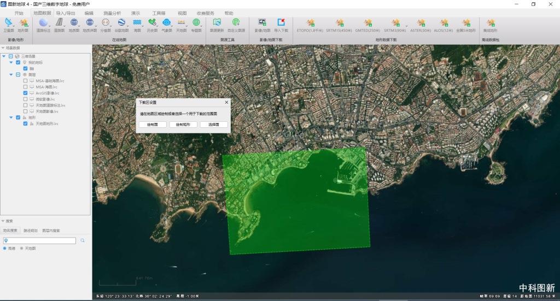
Task: Select the 道路图 road map icon
Action: [x=59, y=22]
